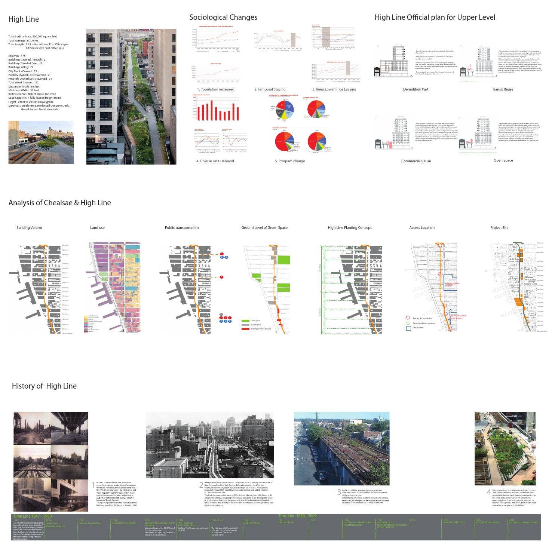Click the large number 3 history marker

coord(339,492)
